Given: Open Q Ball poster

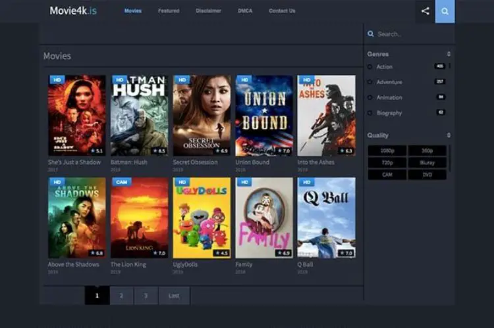Looking at the screenshot, I should [327, 218].
